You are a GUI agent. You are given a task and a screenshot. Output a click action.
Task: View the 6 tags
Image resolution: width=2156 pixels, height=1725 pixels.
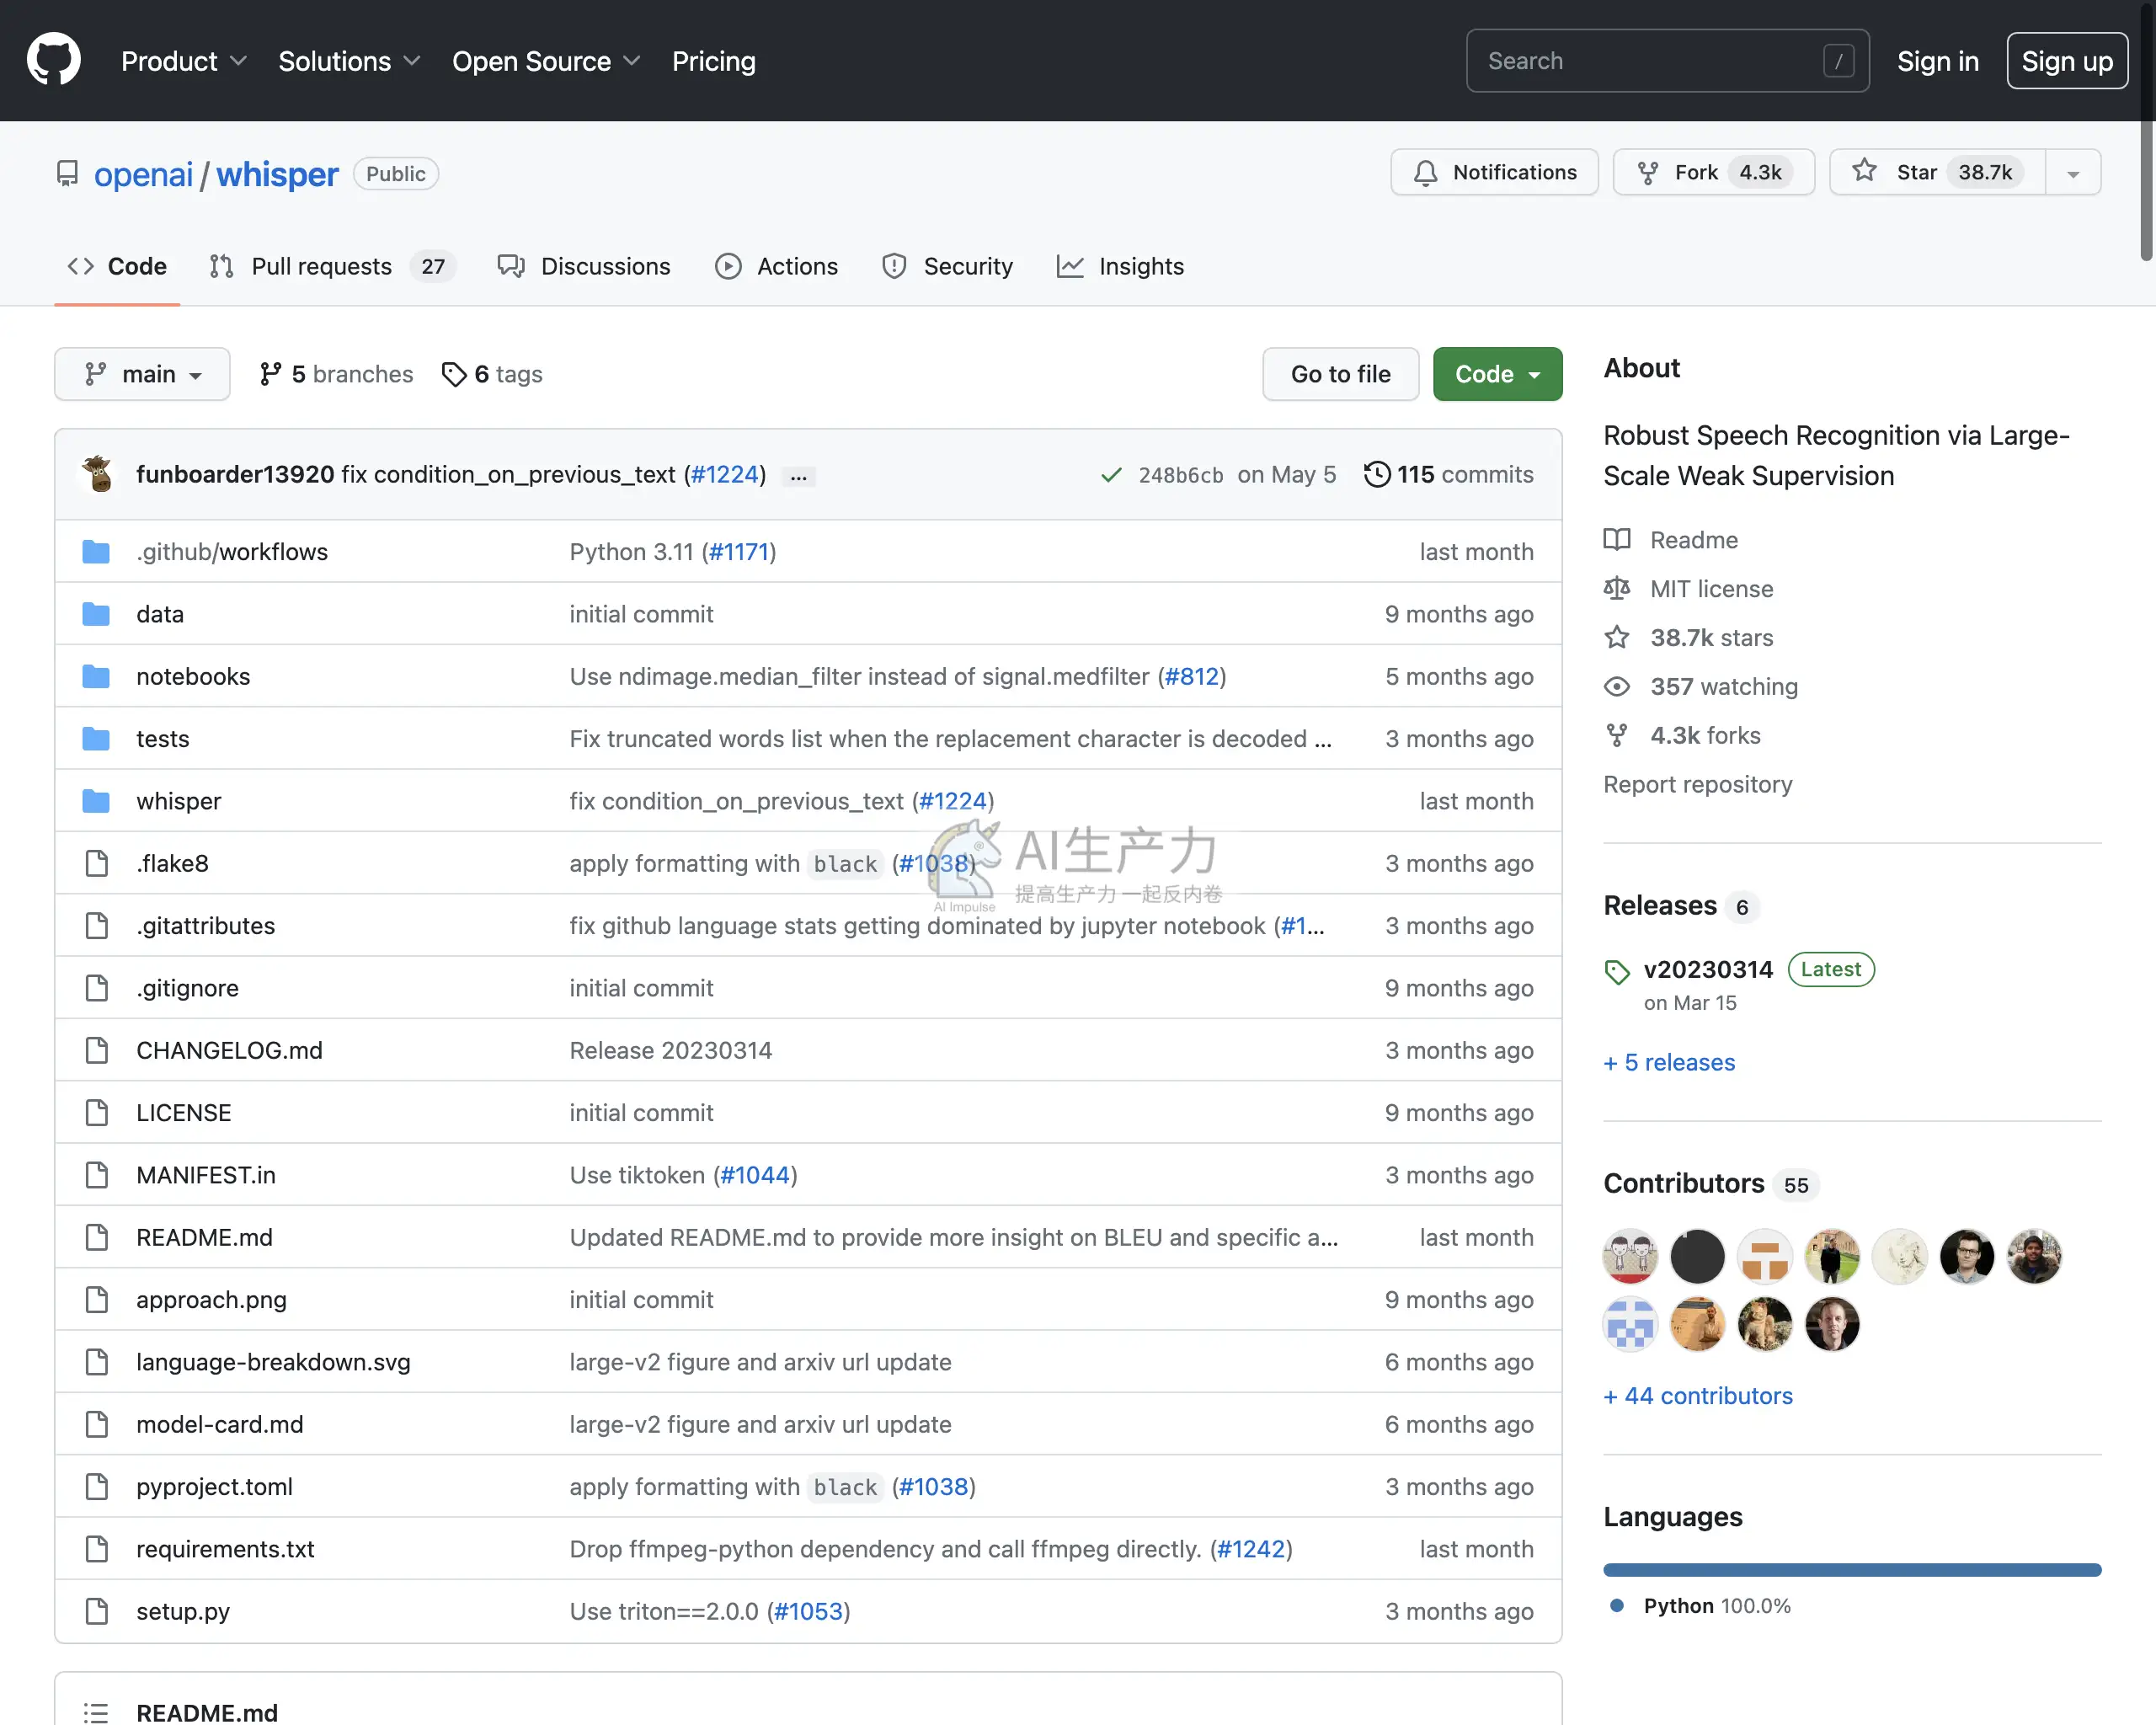[x=492, y=374]
